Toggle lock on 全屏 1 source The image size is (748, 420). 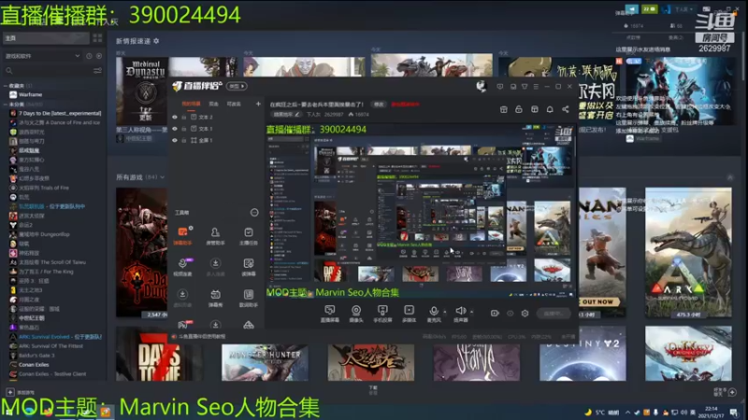tap(183, 141)
